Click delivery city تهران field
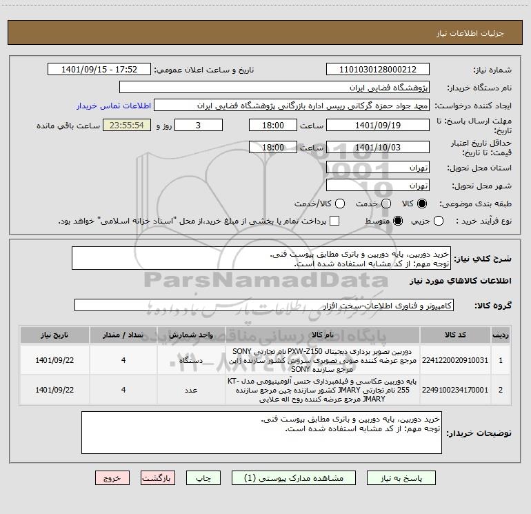The width and height of the screenshot is (531, 514). [378, 186]
